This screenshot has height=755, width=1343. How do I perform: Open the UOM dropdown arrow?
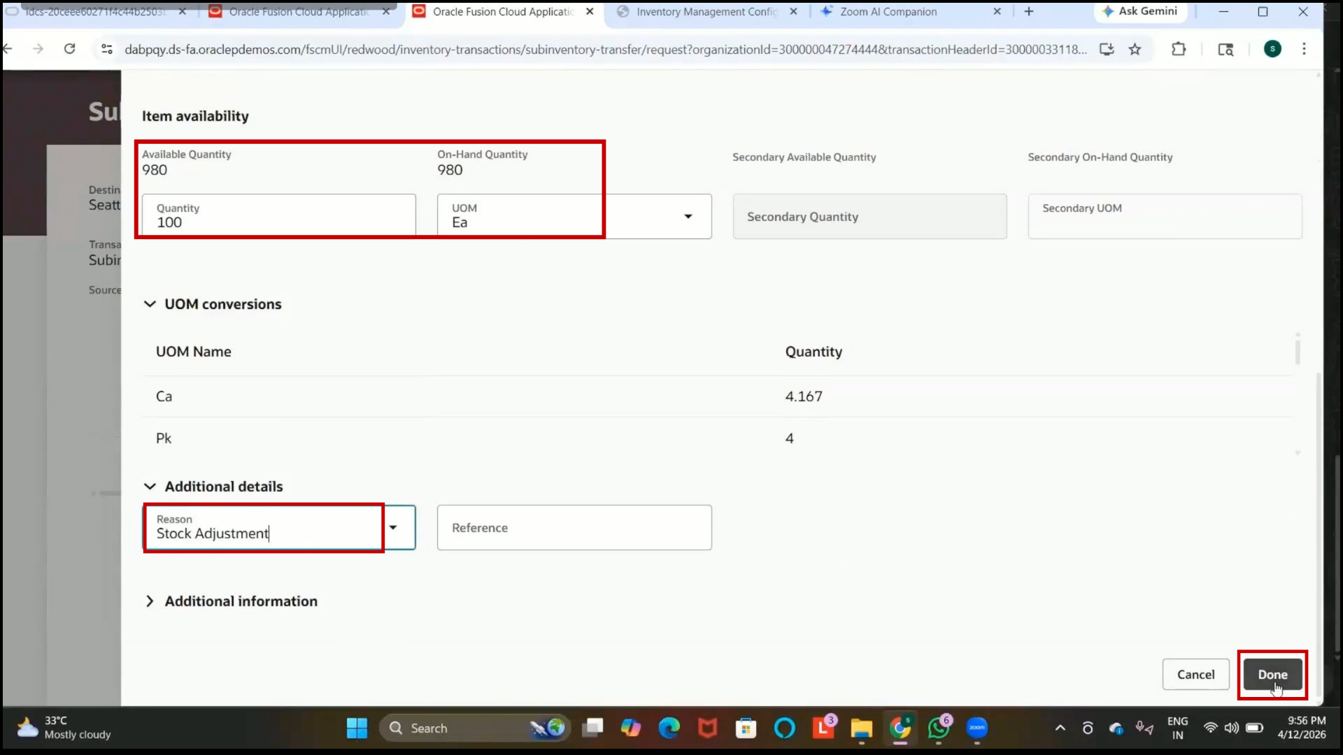[x=688, y=217]
